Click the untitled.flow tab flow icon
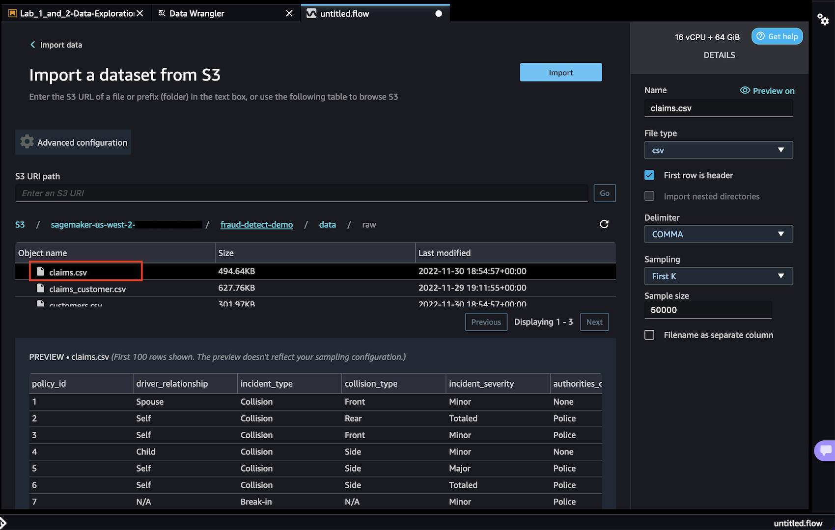835x530 pixels. coord(311,14)
